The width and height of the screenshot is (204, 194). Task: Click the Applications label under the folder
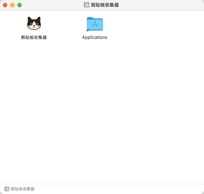pos(95,37)
